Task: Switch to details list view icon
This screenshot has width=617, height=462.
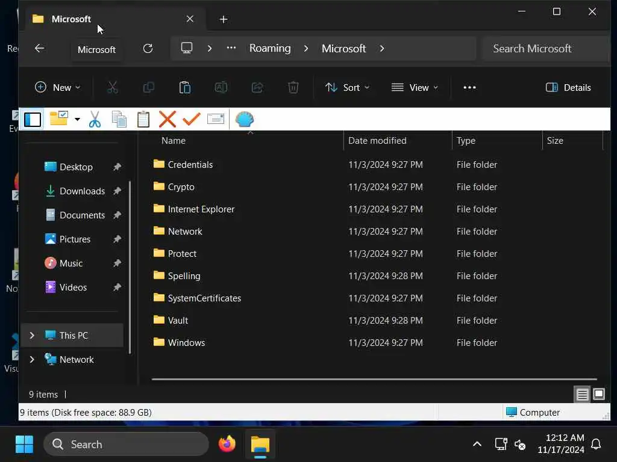Action: 582,394
